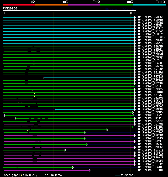The width and height of the screenshot is (168, 177).
Task: Select the UniRef100_P15252 label
Action: (151, 144)
